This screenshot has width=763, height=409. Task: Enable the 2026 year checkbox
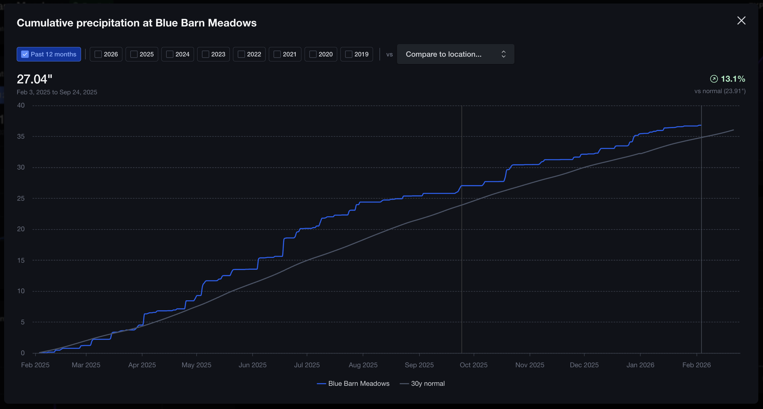pyautogui.click(x=98, y=54)
